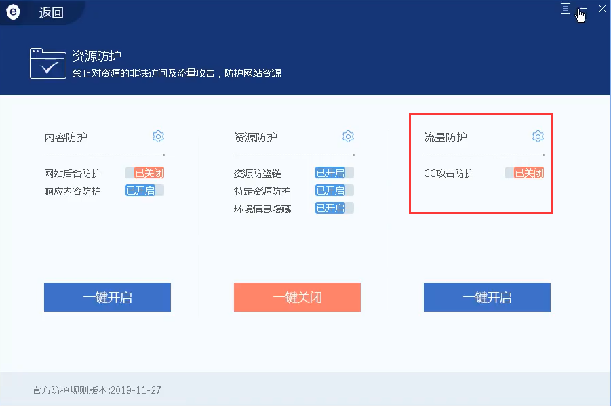Image resolution: width=611 pixels, height=406 pixels.
Task: Open the main menu list icon
Action: click(x=566, y=9)
